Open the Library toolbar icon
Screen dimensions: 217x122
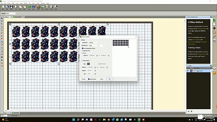47,7
